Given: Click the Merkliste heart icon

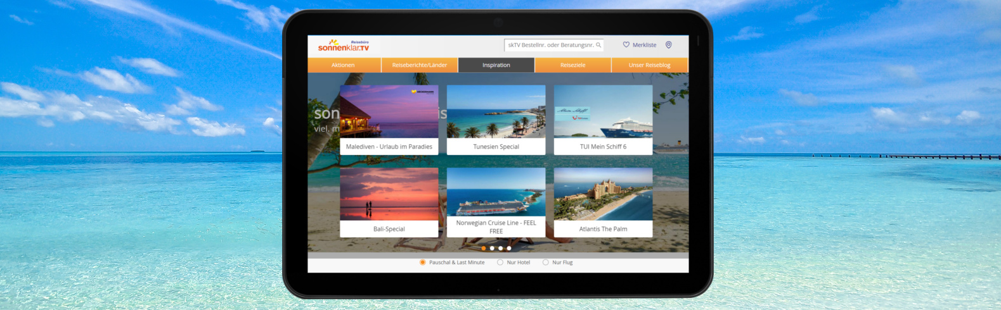Looking at the screenshot, I should [x=626, y=45].
